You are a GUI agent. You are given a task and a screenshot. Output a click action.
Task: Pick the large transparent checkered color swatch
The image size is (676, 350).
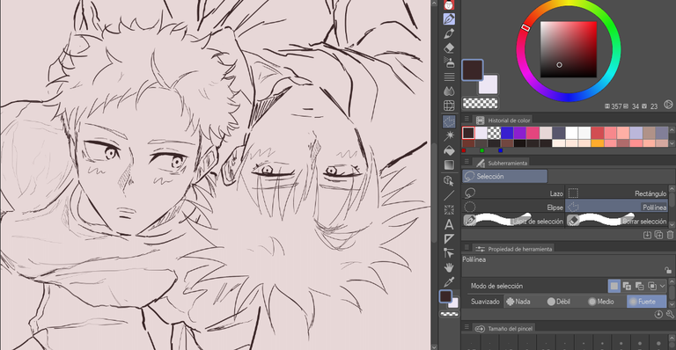coord(480,103)
